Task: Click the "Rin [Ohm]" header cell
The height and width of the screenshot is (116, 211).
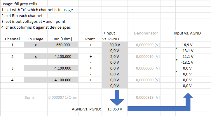Action: point(63,39)
